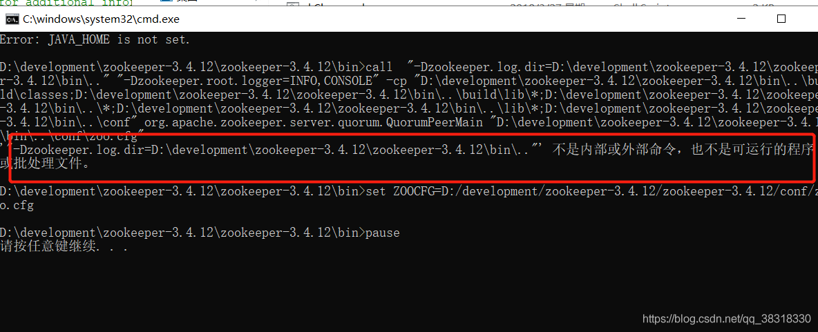818x332 pixels.
Task: Click the "set ZOOCFG=D:/development" command line
Action: 409,191
